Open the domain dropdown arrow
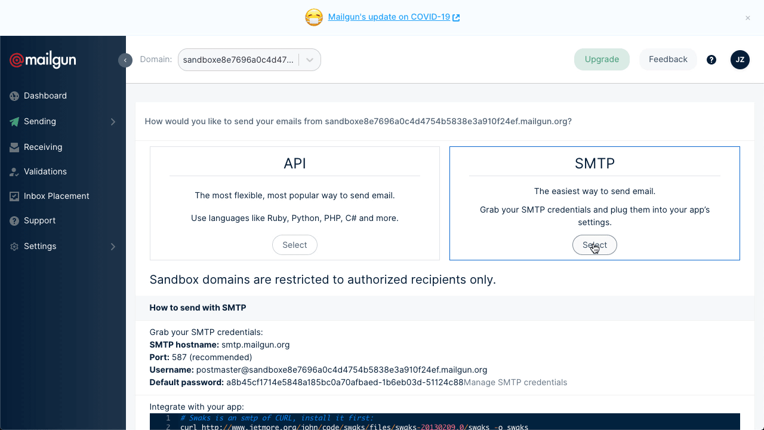The image size is (764, 430). [310, 60]
